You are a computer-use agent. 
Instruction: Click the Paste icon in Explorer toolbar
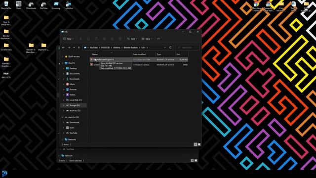point(96,39)
